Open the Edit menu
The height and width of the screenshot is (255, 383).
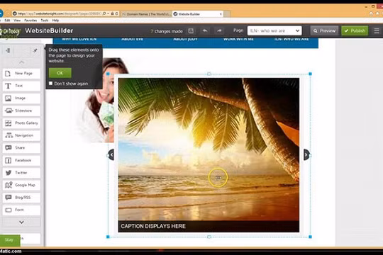7,21
